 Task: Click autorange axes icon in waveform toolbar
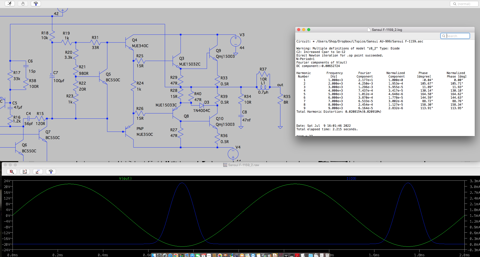pyautogui.click(x=25, y=171)
